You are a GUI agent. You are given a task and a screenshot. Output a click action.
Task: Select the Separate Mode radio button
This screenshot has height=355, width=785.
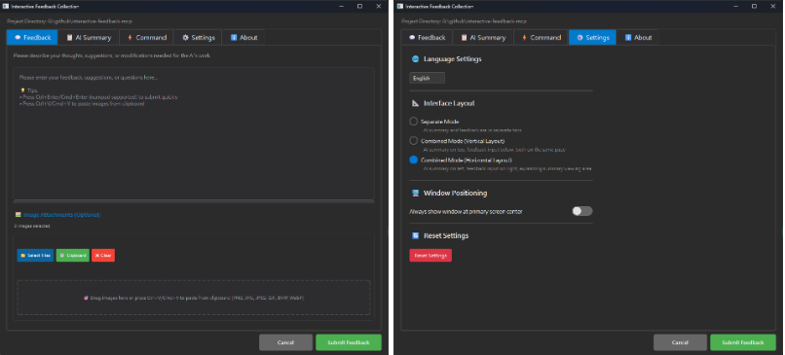coord(414,122)
